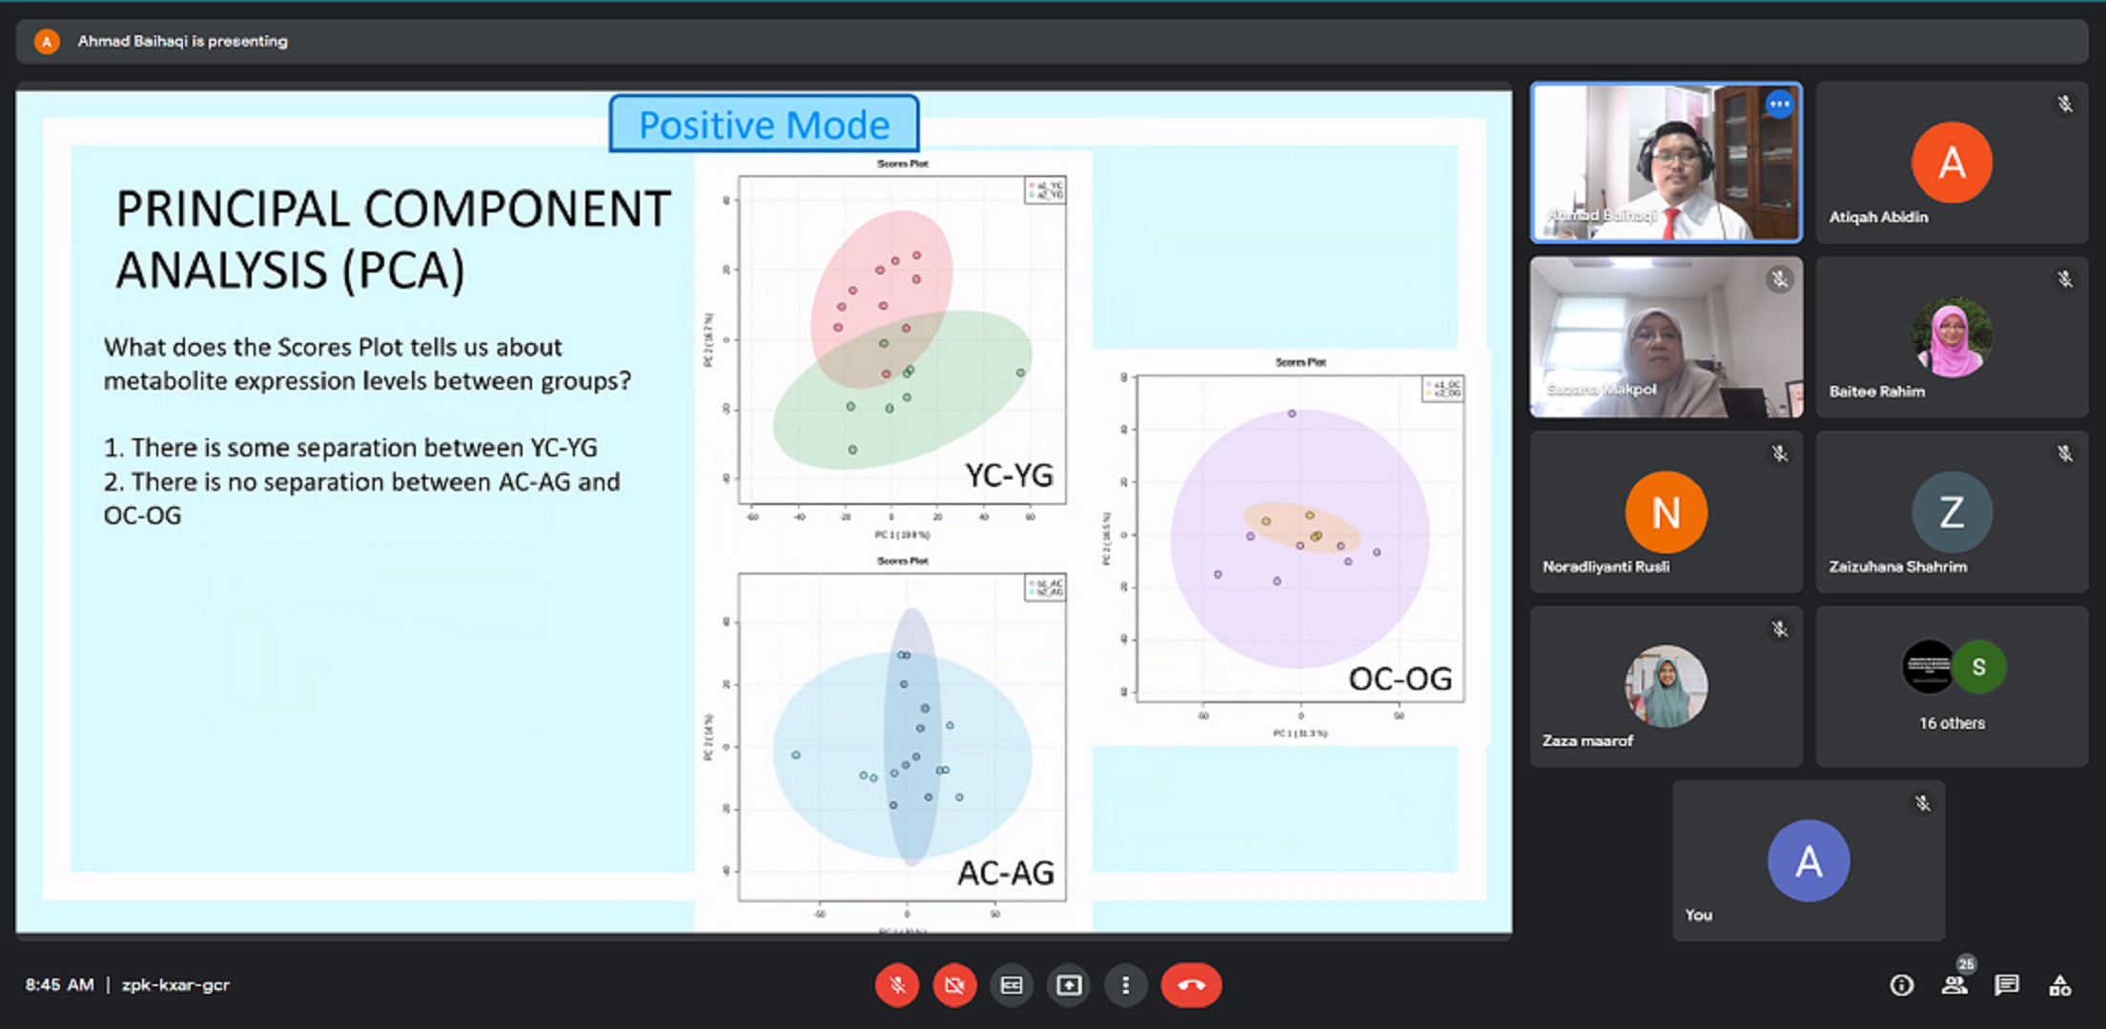Open the more options three-dot menu

1126,985
